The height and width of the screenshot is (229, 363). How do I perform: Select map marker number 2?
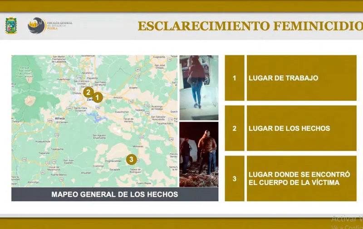coord(88,93)
